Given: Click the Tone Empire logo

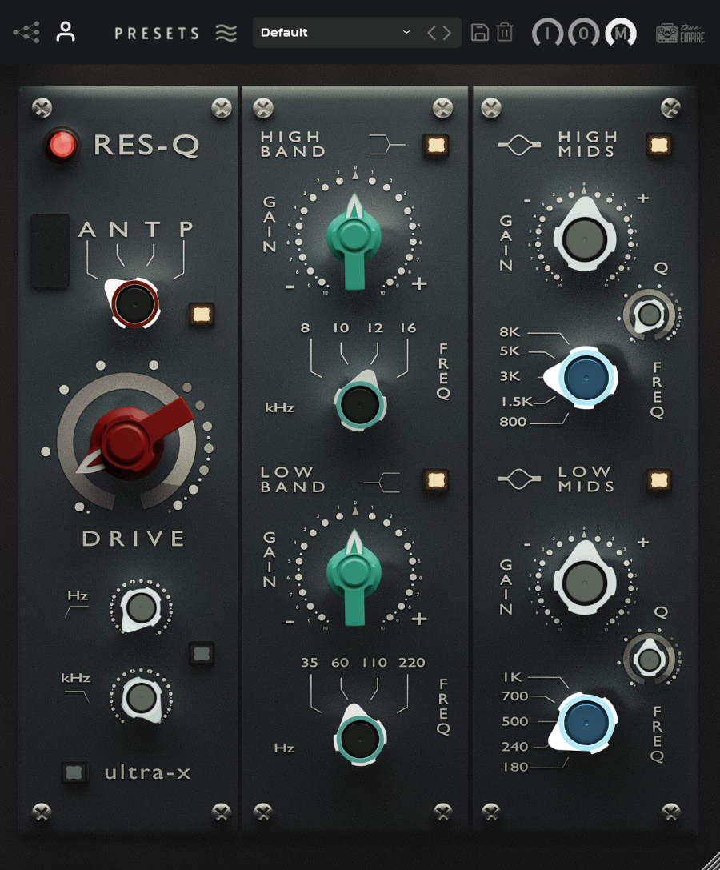Looking at the screenshot, I should 680,34.
